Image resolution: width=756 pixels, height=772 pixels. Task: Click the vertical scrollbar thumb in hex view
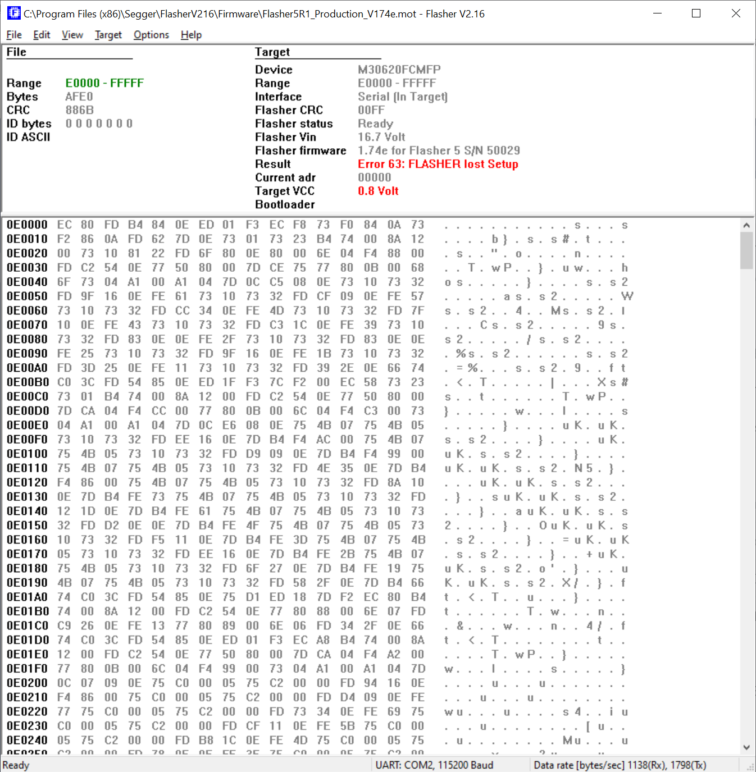tap(746, 251)
